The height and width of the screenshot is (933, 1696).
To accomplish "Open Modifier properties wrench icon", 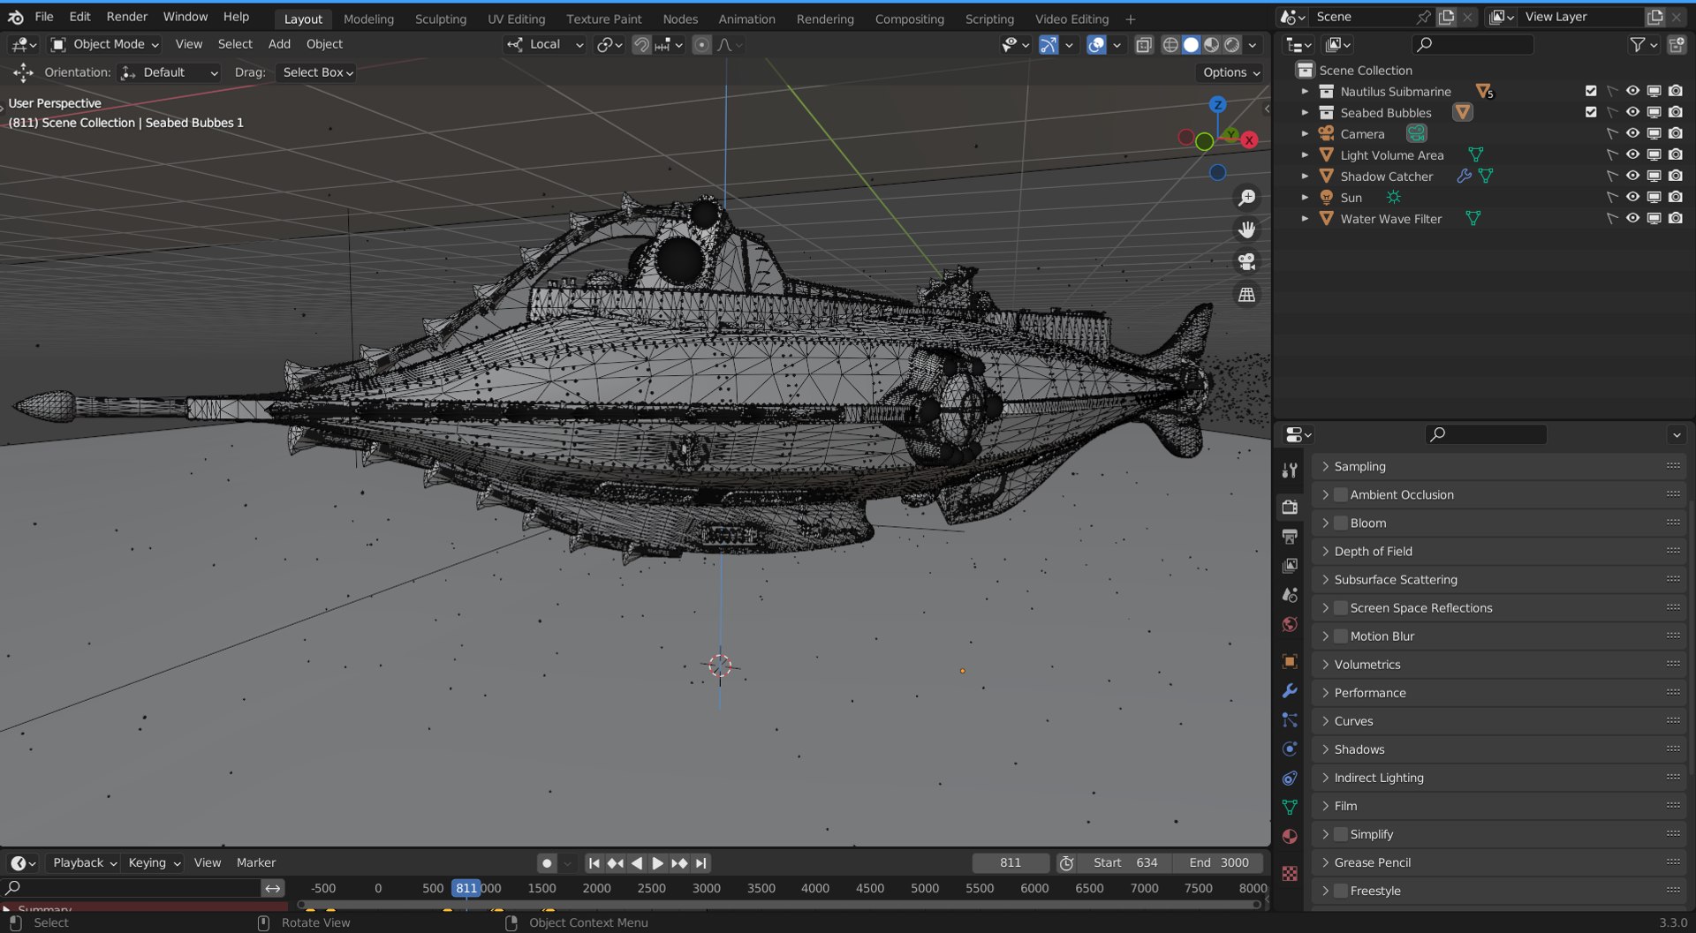I will click(1290, 690).
